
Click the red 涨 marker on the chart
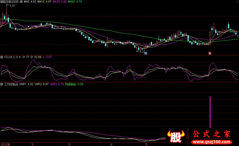210,53
